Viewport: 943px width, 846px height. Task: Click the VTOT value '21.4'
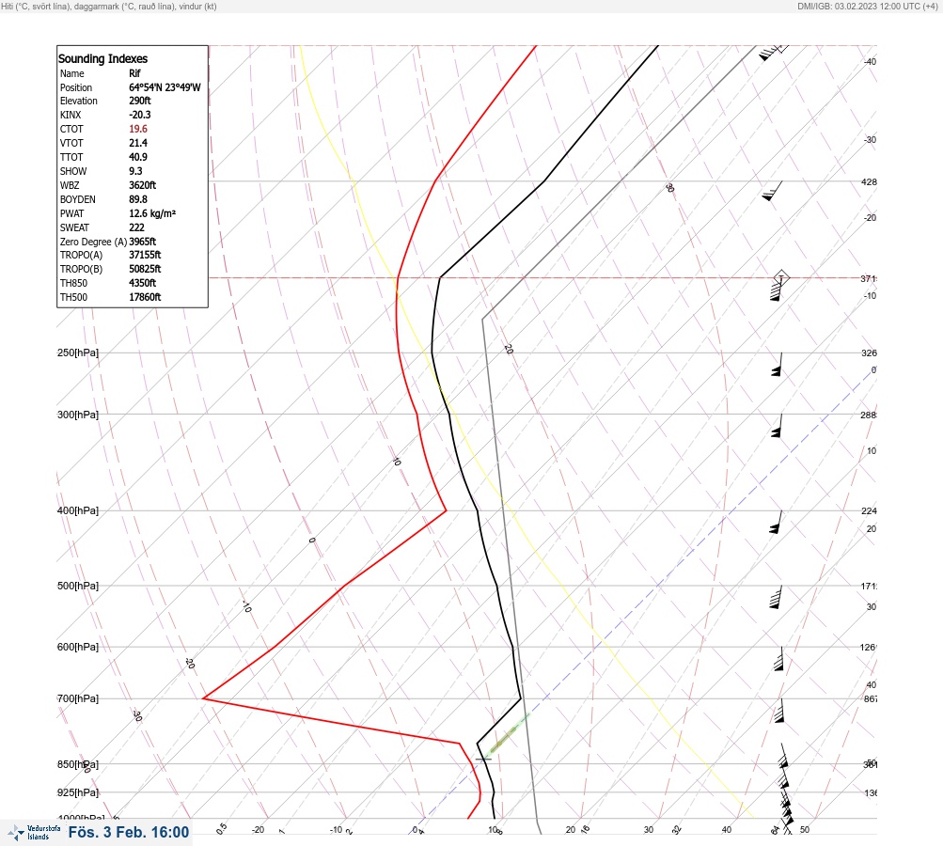pos(138,143)
